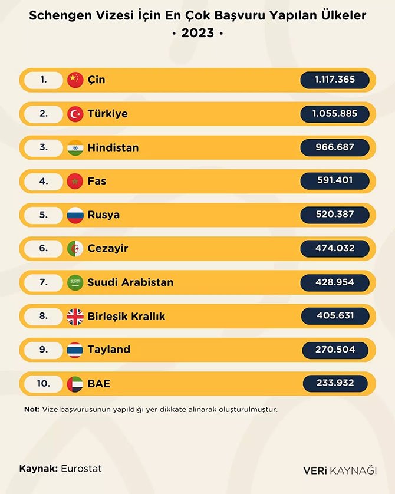Click the Russia flag icon
The width and height of the screenshot is (395, 494).
click(x=75, y=215)
